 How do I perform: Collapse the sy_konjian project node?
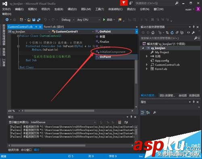tap(143, 48)
